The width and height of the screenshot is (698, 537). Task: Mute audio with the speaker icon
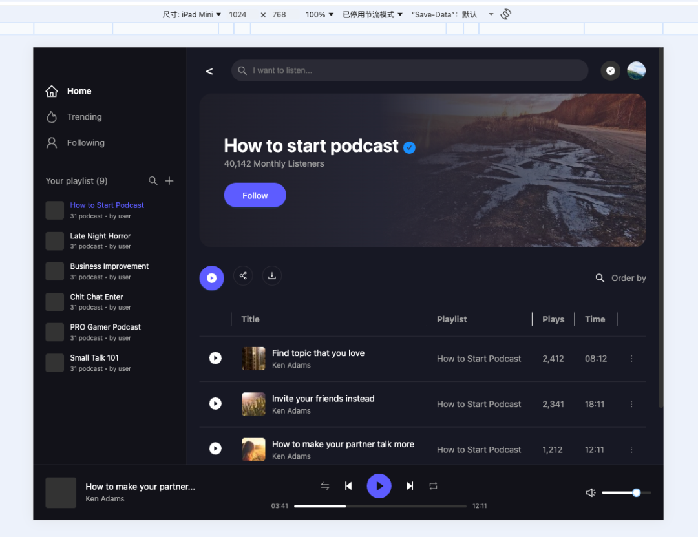(x=590, y=492)
